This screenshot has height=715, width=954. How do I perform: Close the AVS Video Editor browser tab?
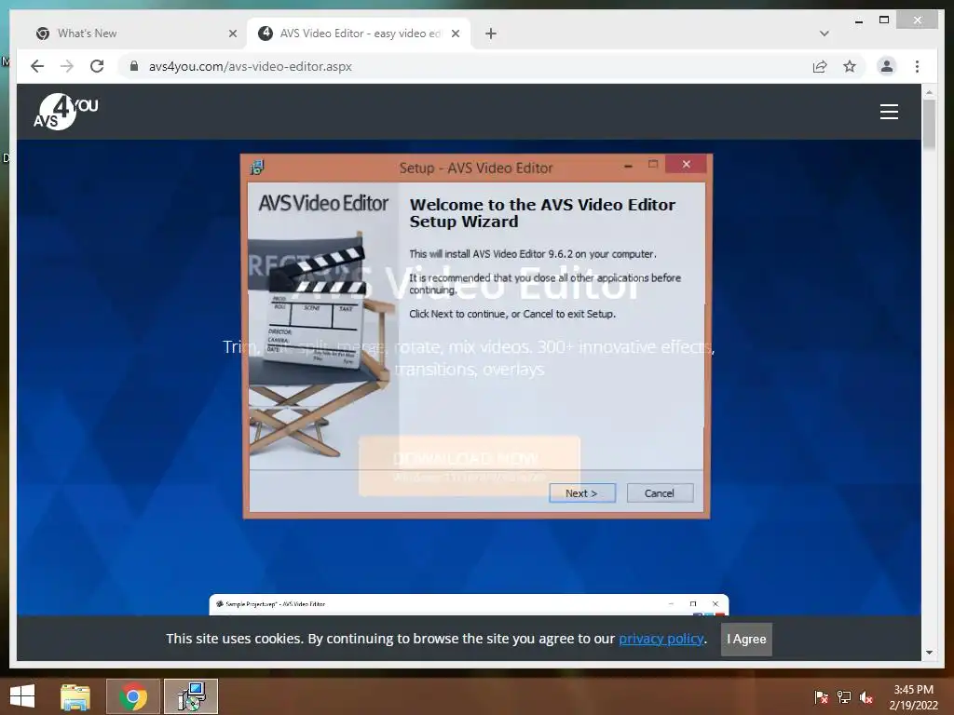point(455,34)
